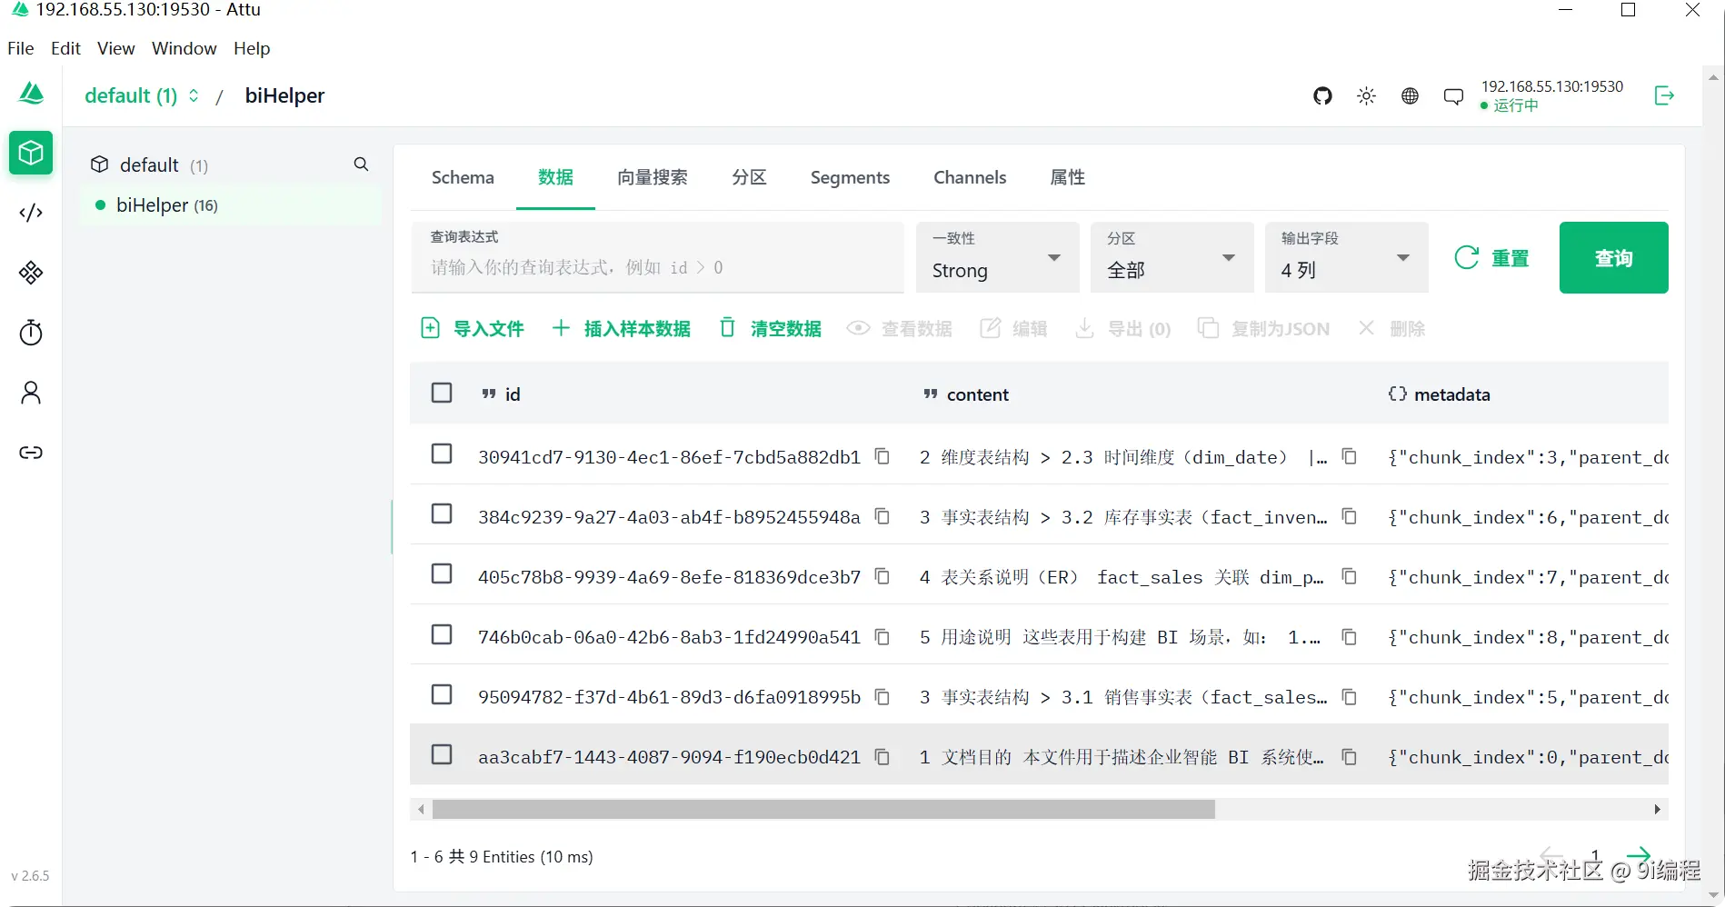Copy content of '4 表关系说明' row

click(1350, 576)
